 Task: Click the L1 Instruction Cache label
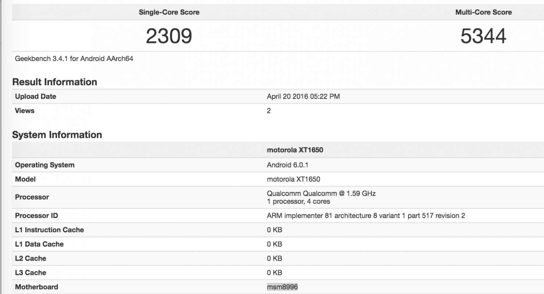pyautogui.click(x=49, y=230)
